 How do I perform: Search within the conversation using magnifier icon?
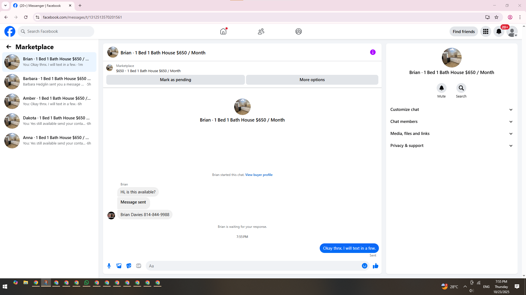[461, 88]
